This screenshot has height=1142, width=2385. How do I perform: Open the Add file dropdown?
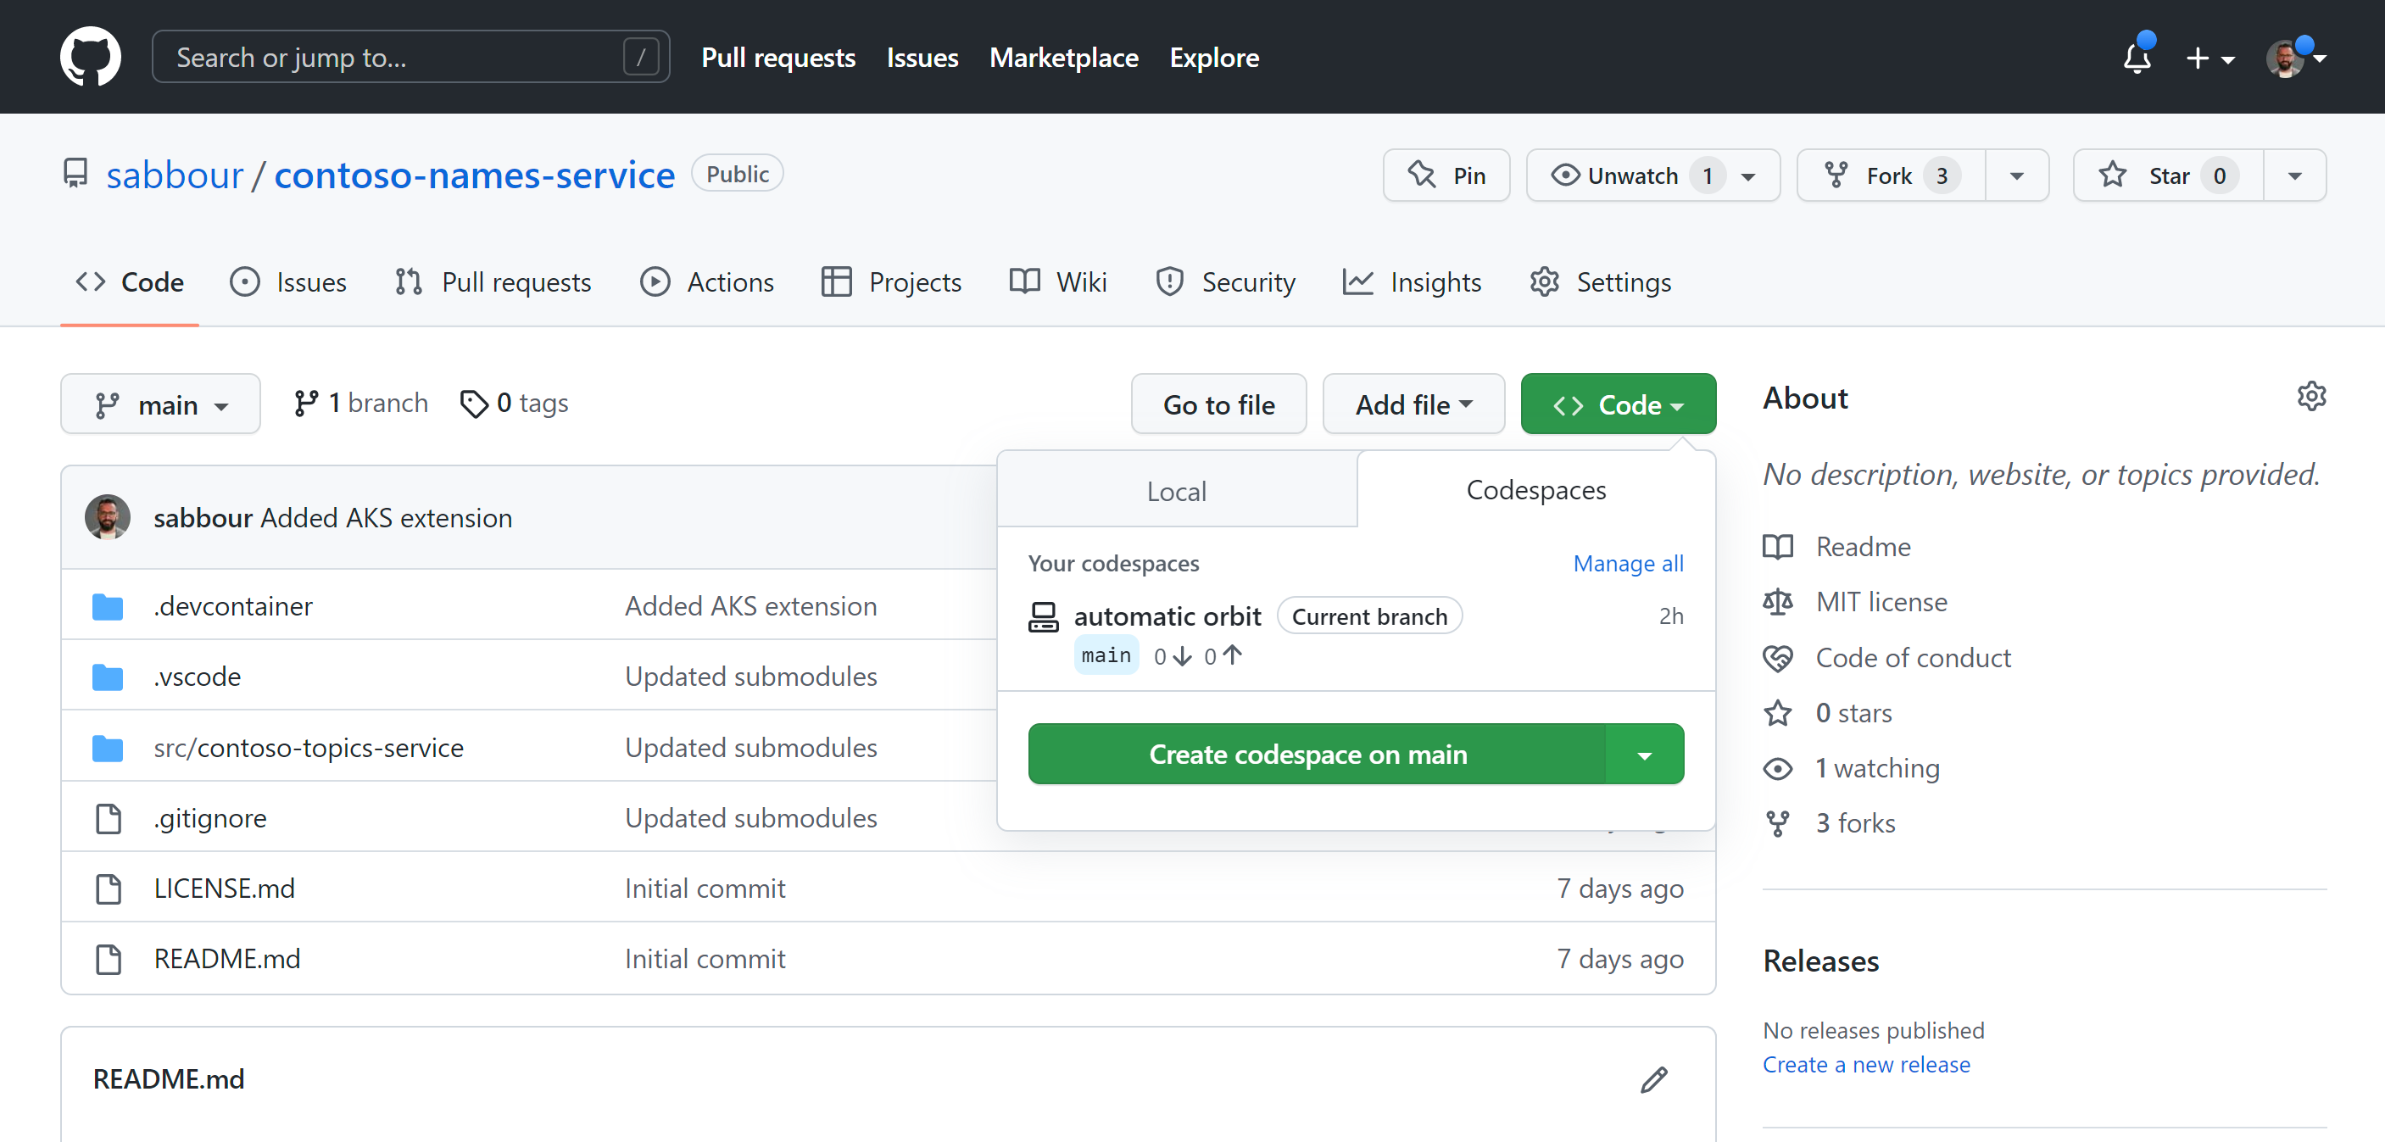coord(1413,404)
